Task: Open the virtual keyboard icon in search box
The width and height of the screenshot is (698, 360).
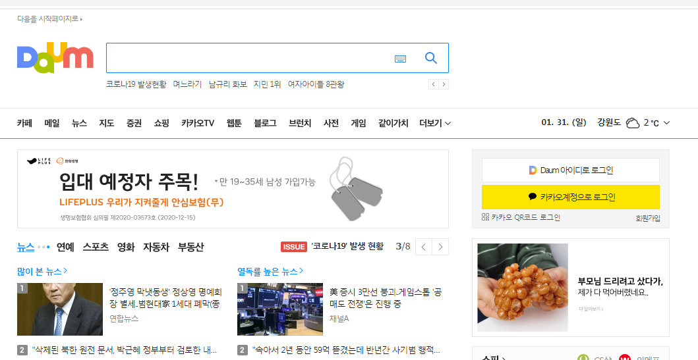Action: [x=400, y=59]
